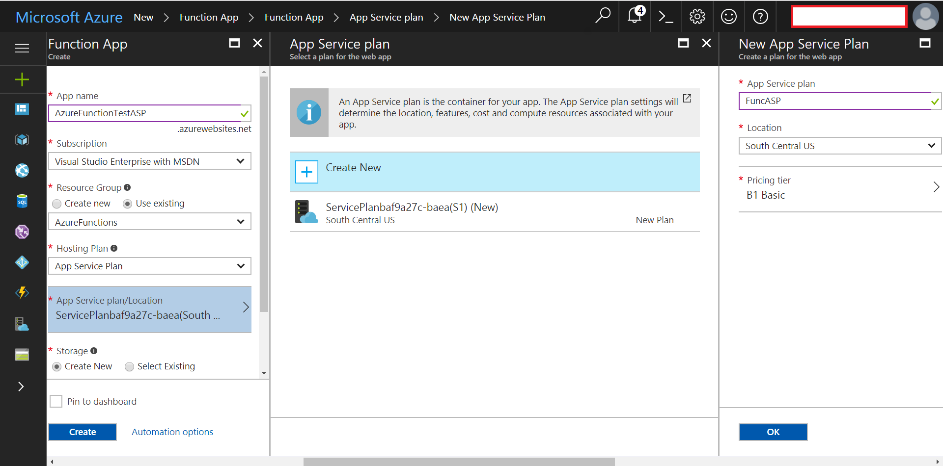Screen dimensions: 943x466
Task: Open App Service plans sidebar icon
Action: click(x=22, y=324)
